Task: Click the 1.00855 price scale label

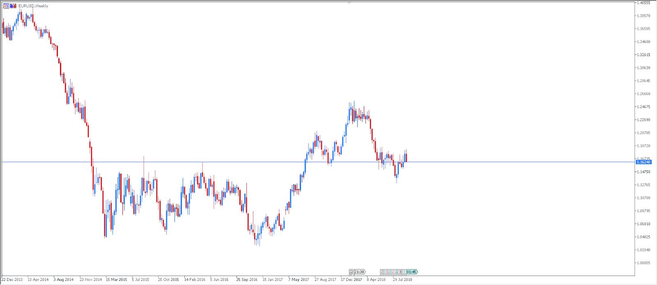Action: [x=643, y=263]
